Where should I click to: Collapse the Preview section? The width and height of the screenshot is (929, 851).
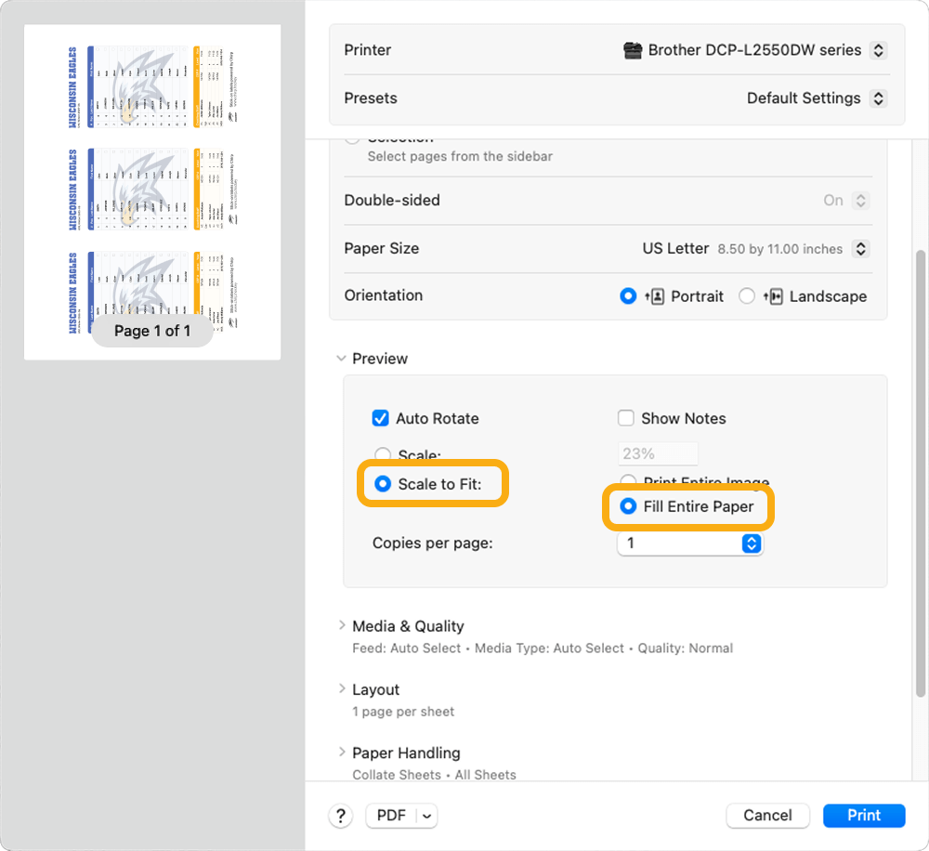[x=341, y=358]
